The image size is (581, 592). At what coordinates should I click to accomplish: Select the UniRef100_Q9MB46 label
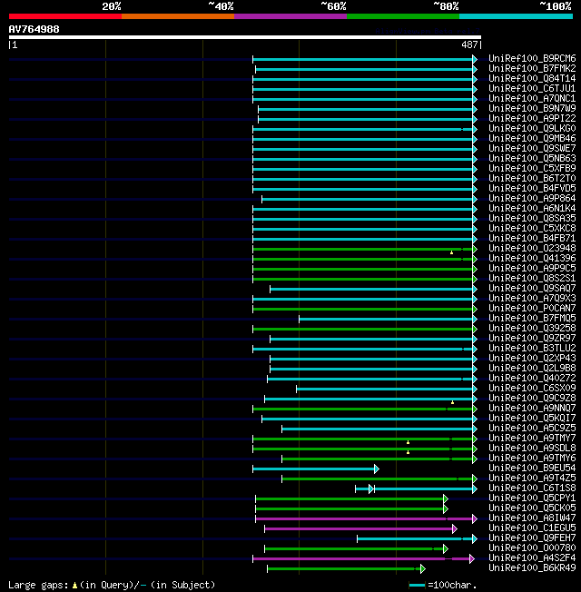[532, 139]
